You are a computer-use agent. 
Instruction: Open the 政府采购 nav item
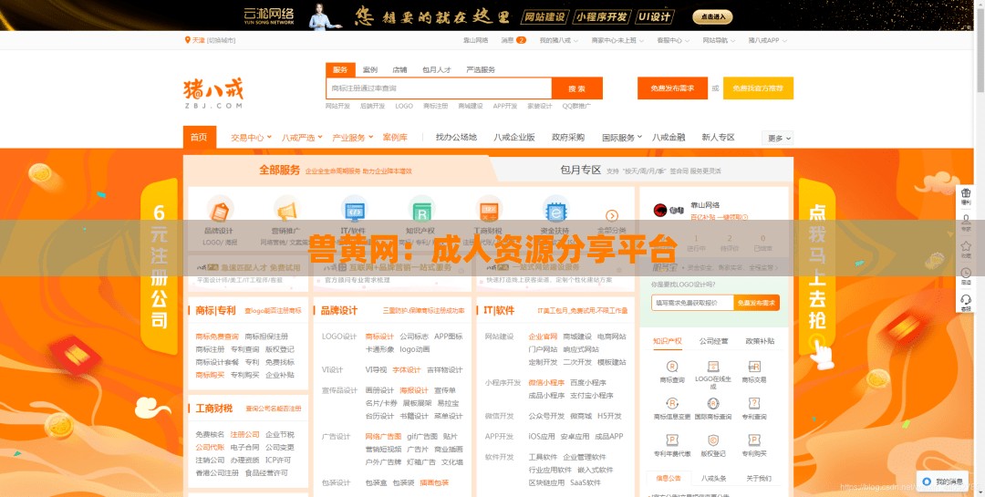point(568,137)
